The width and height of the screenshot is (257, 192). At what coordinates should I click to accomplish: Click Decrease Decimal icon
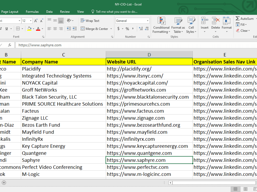[x=147, y=29]
